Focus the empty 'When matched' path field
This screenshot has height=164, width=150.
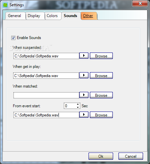(46, 95)
